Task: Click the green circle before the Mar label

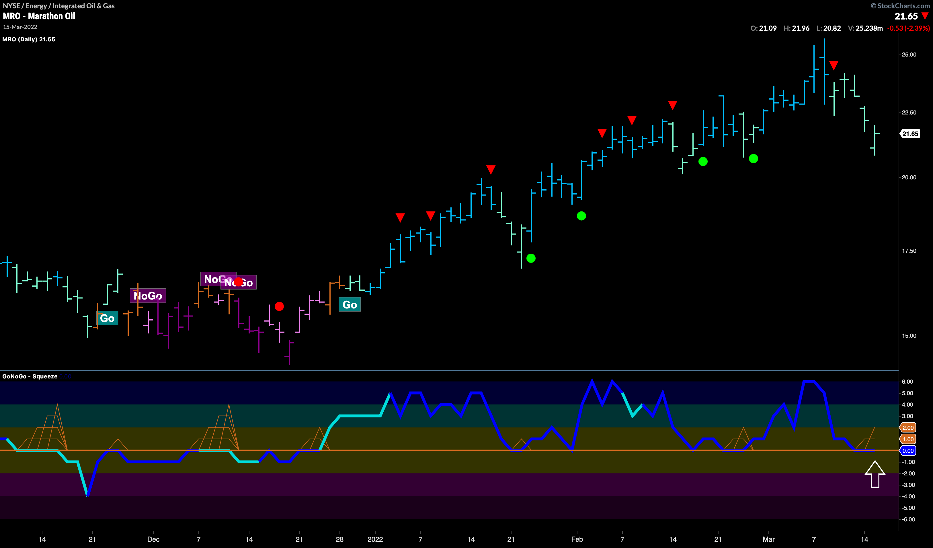Action: click(754, 159)
